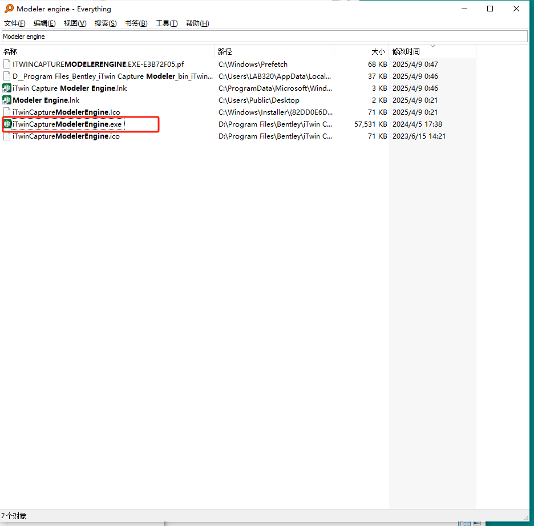Open the 搜索(S) menu
Viewport: 534px width, 526px height.
coord(106,23)
